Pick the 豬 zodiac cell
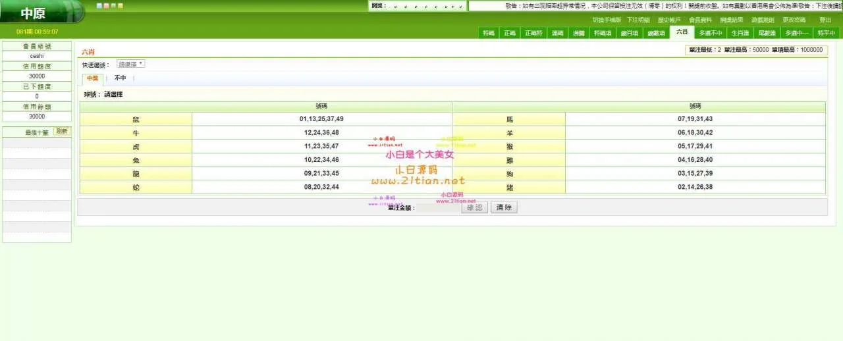 (509, 188)
